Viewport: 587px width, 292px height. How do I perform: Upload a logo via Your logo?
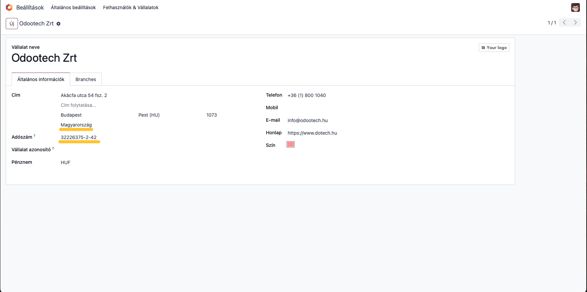[x=494, y=48]
